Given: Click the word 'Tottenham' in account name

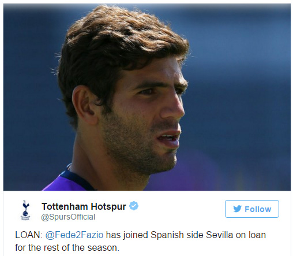Looking at the screenshot, I should click(x=65, y=206).
